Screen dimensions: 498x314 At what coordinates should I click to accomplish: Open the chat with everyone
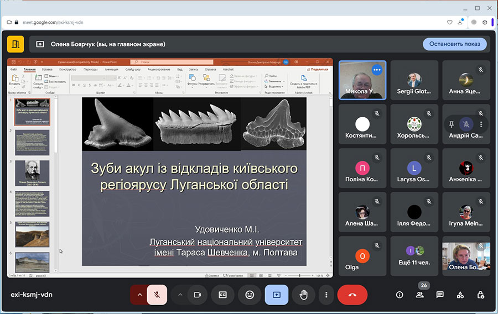(x=440, y=295)
